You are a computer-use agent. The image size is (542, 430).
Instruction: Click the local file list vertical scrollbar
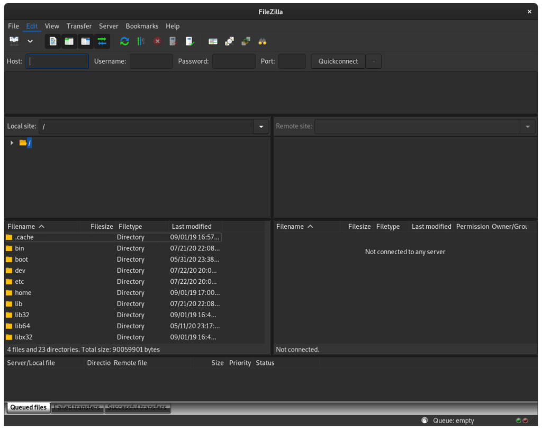(268, 286)
